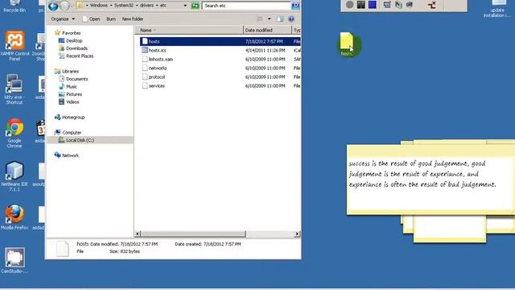515x290 pixels.
Task: Select the hosts file on the desktop
Action: click(347, 43)
